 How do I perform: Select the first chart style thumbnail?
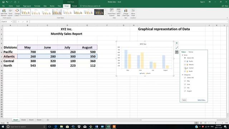pos(25,12)
